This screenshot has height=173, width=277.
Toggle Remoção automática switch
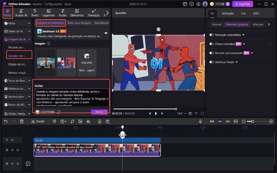[x=212, y=35]
